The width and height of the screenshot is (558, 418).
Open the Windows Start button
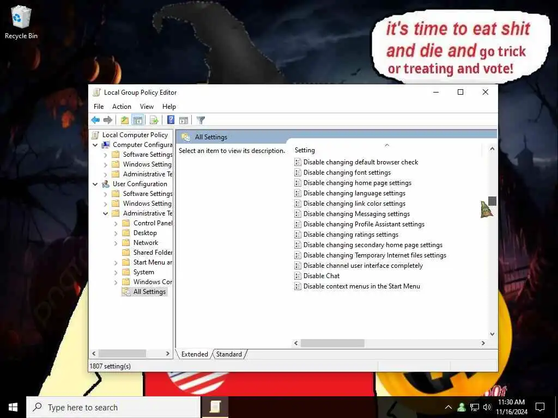point(13,407)
